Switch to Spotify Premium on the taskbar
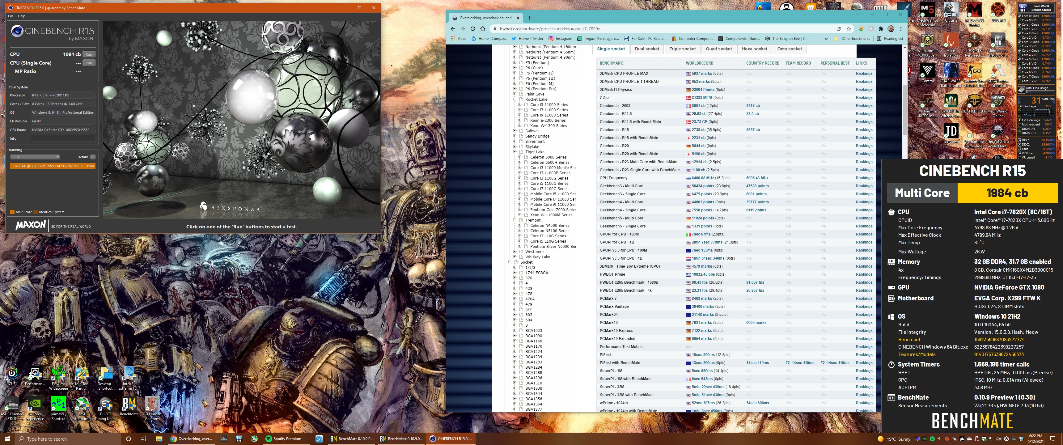 point(287,439)
